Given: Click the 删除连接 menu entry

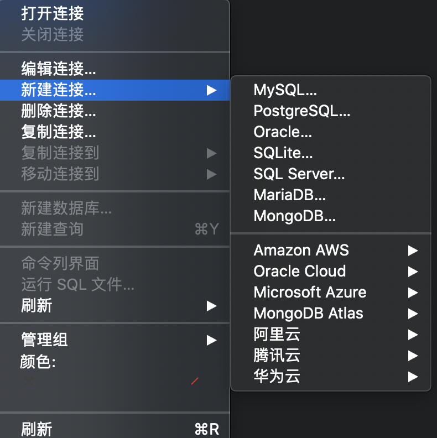Looking at the screenshot, I should pyautogui.click(x=59, y=111).
